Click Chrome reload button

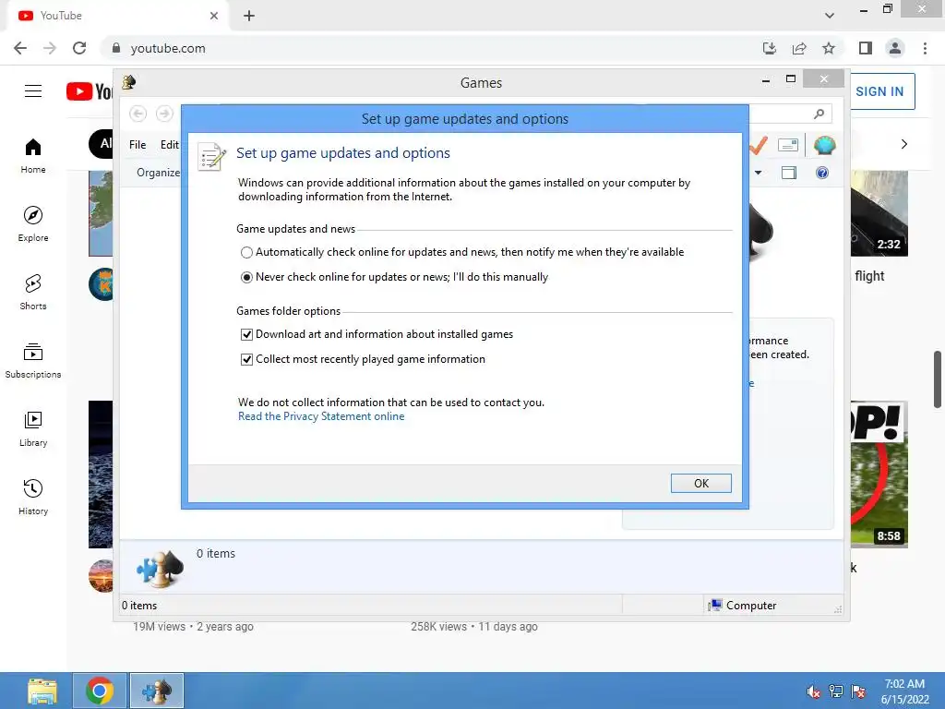click(x=79, y=48)
